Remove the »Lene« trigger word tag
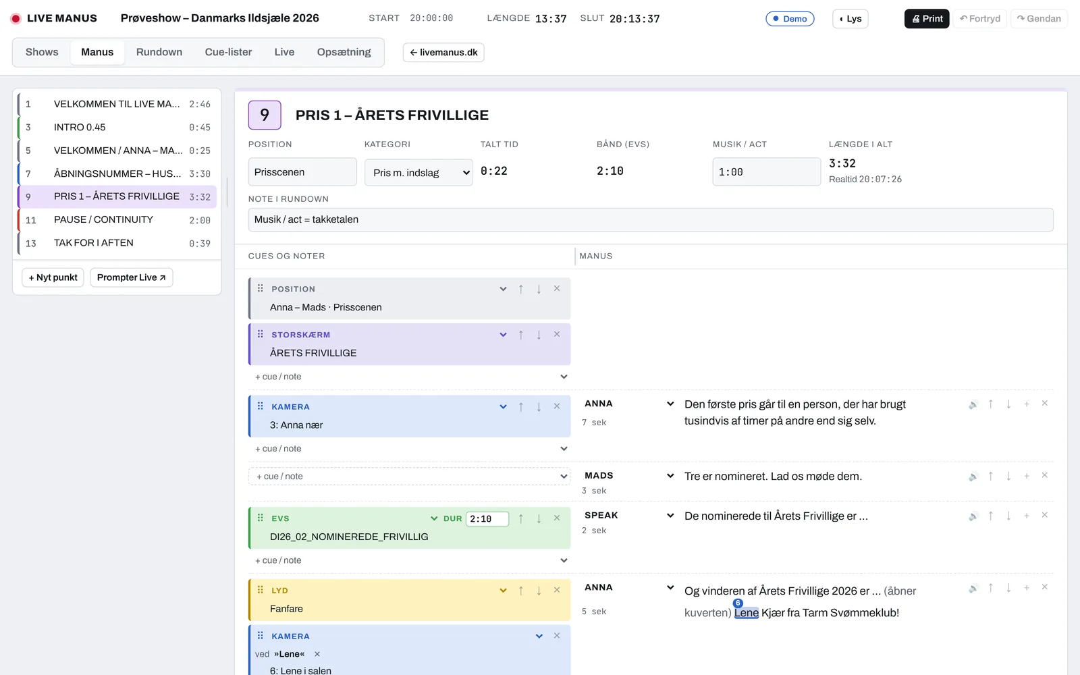The height and width of the screenshot is (675, 1080). tap(317, 654)
